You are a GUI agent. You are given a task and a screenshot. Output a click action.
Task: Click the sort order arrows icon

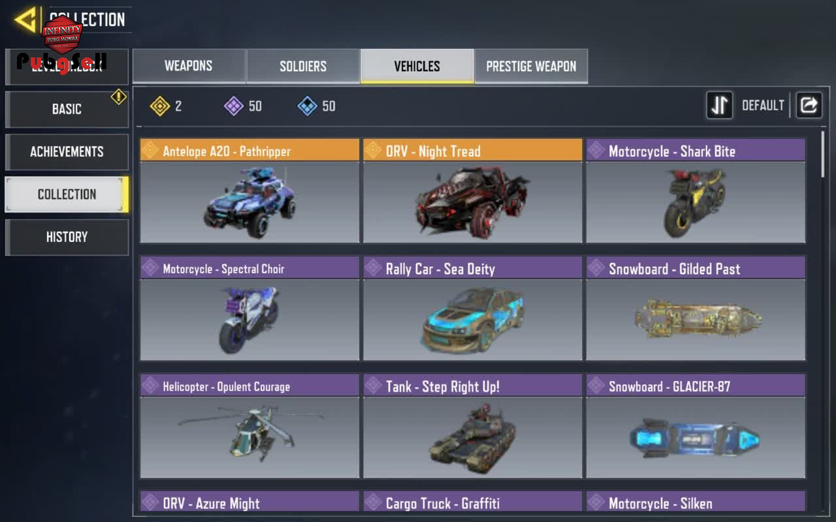pyautogui.click(x=719, y=106)
